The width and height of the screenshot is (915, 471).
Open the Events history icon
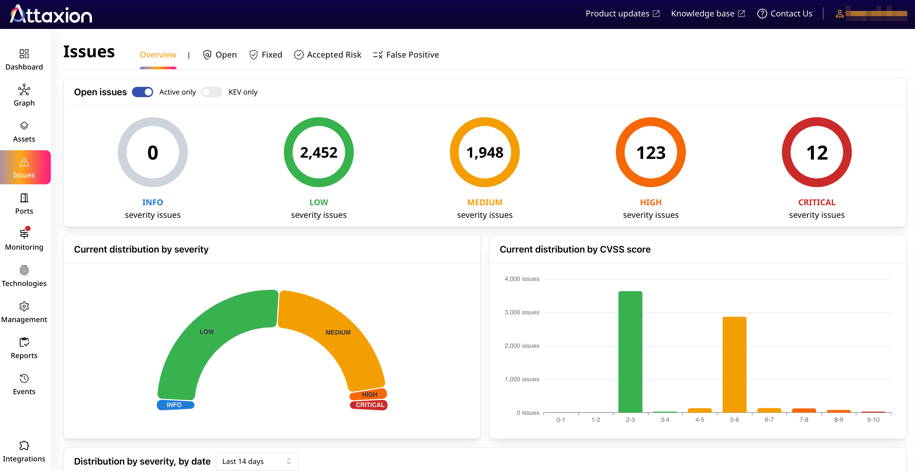tap(24, 378)
